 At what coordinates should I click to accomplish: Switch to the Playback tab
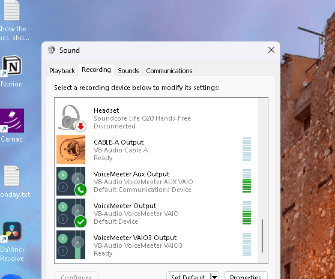tap(62, 71)
